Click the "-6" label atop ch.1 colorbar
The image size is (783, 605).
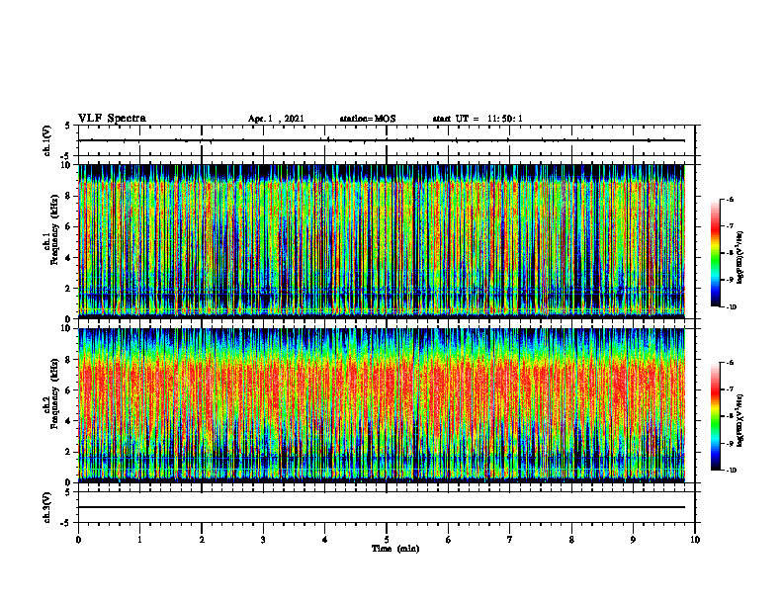730,200
